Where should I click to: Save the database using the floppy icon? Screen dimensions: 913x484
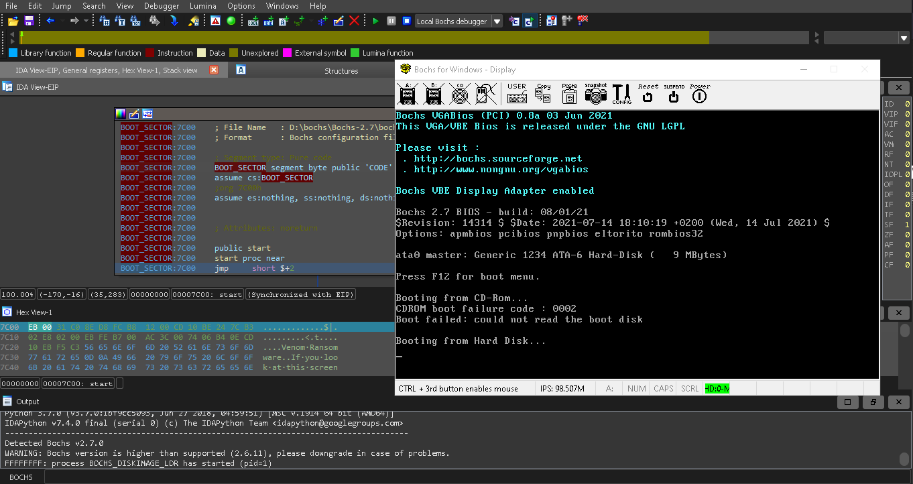coord(29,21)
